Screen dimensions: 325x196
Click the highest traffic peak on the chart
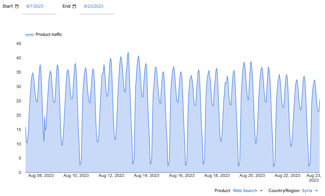coord(128,53)
